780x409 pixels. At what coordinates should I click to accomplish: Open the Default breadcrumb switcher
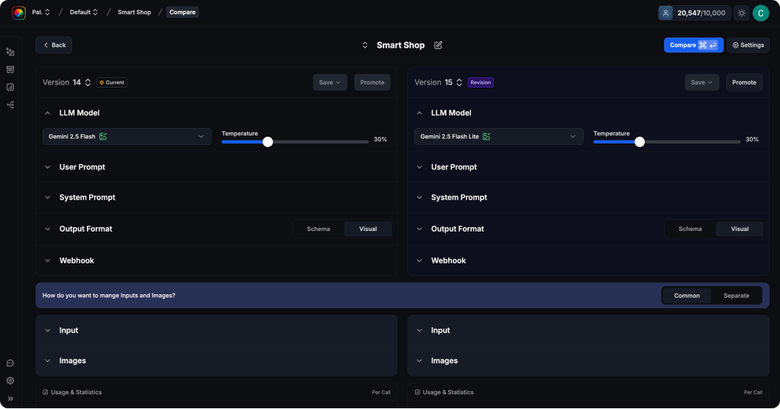85,13
